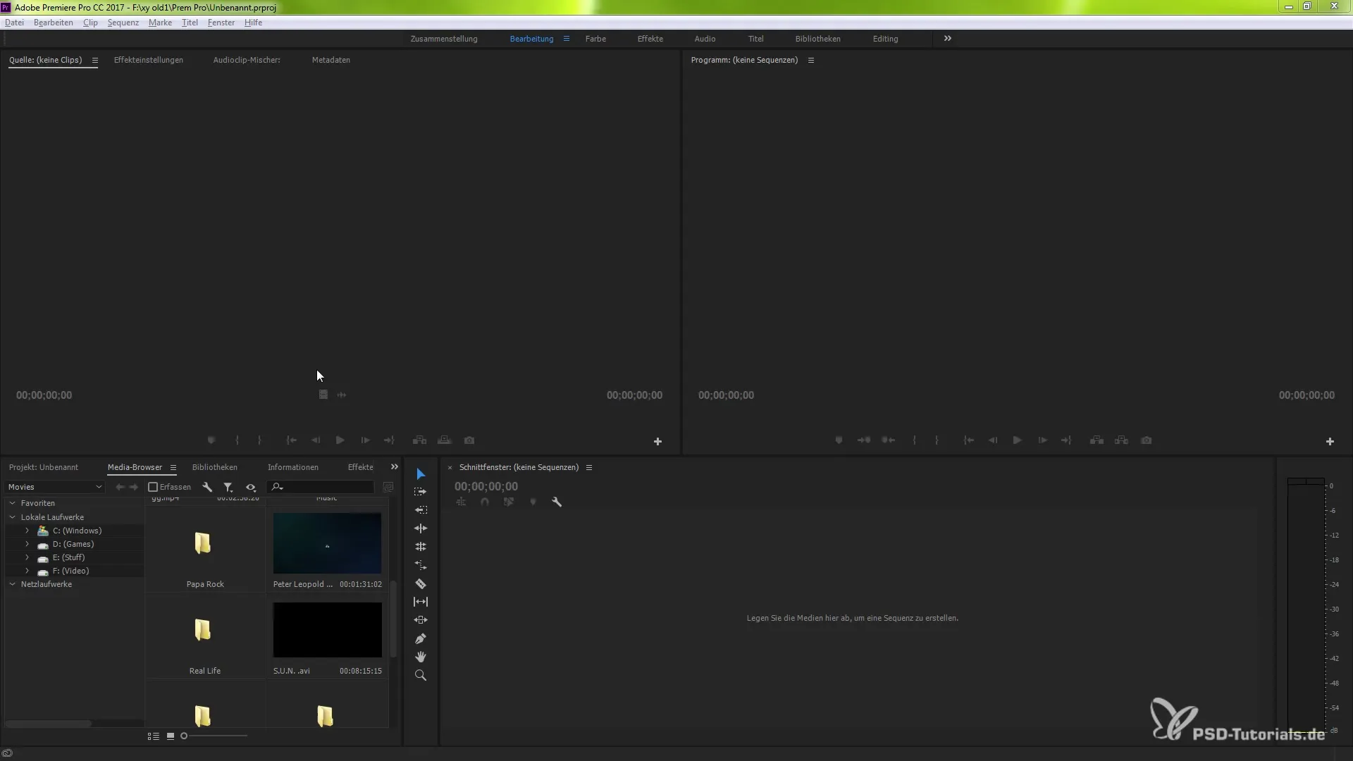
Task: Toggle nest-or-individual-clips insert button
Action: [x=461, y=502]
